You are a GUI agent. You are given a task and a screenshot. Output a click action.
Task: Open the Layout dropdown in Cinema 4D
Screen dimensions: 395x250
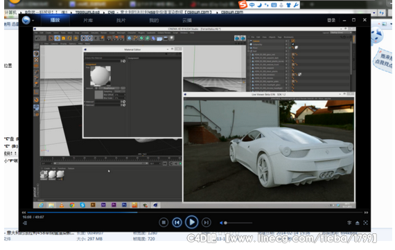click(340, 33)
